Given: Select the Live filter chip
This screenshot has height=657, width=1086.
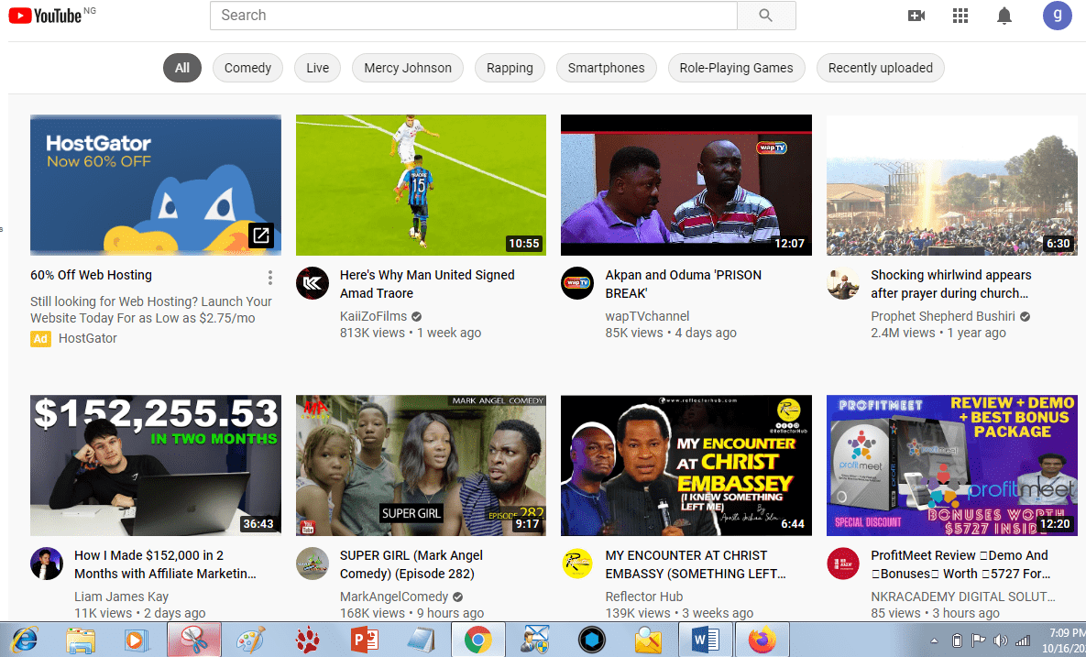Looking at the screenshot, I should point(318,68).
